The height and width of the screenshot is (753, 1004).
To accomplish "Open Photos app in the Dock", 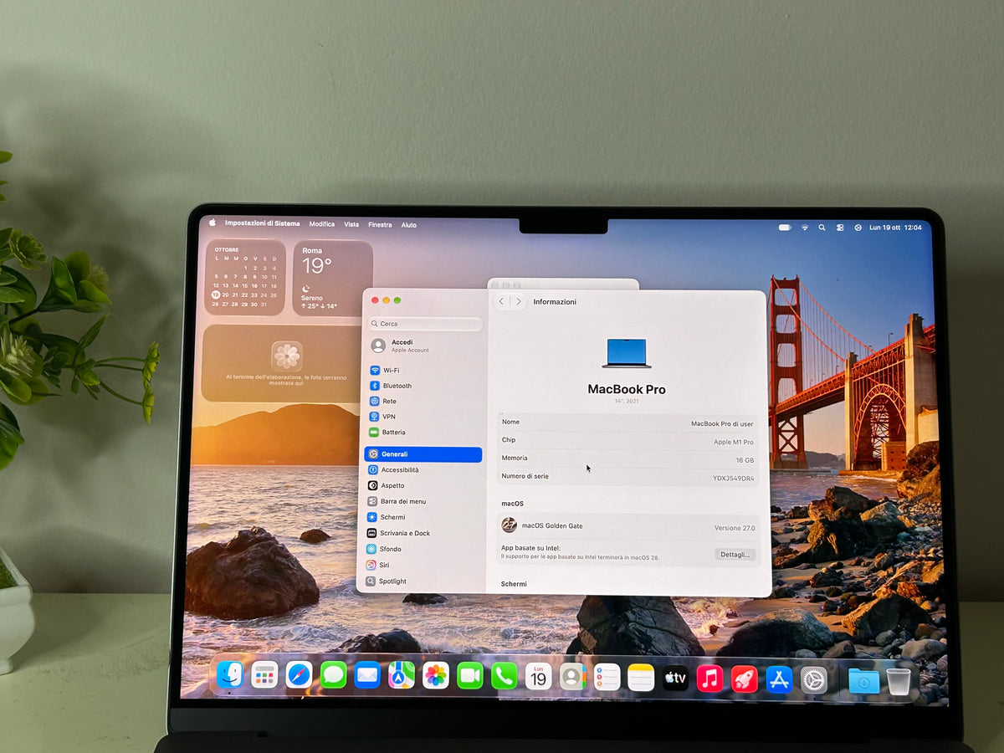I will (x=436, y=674).
